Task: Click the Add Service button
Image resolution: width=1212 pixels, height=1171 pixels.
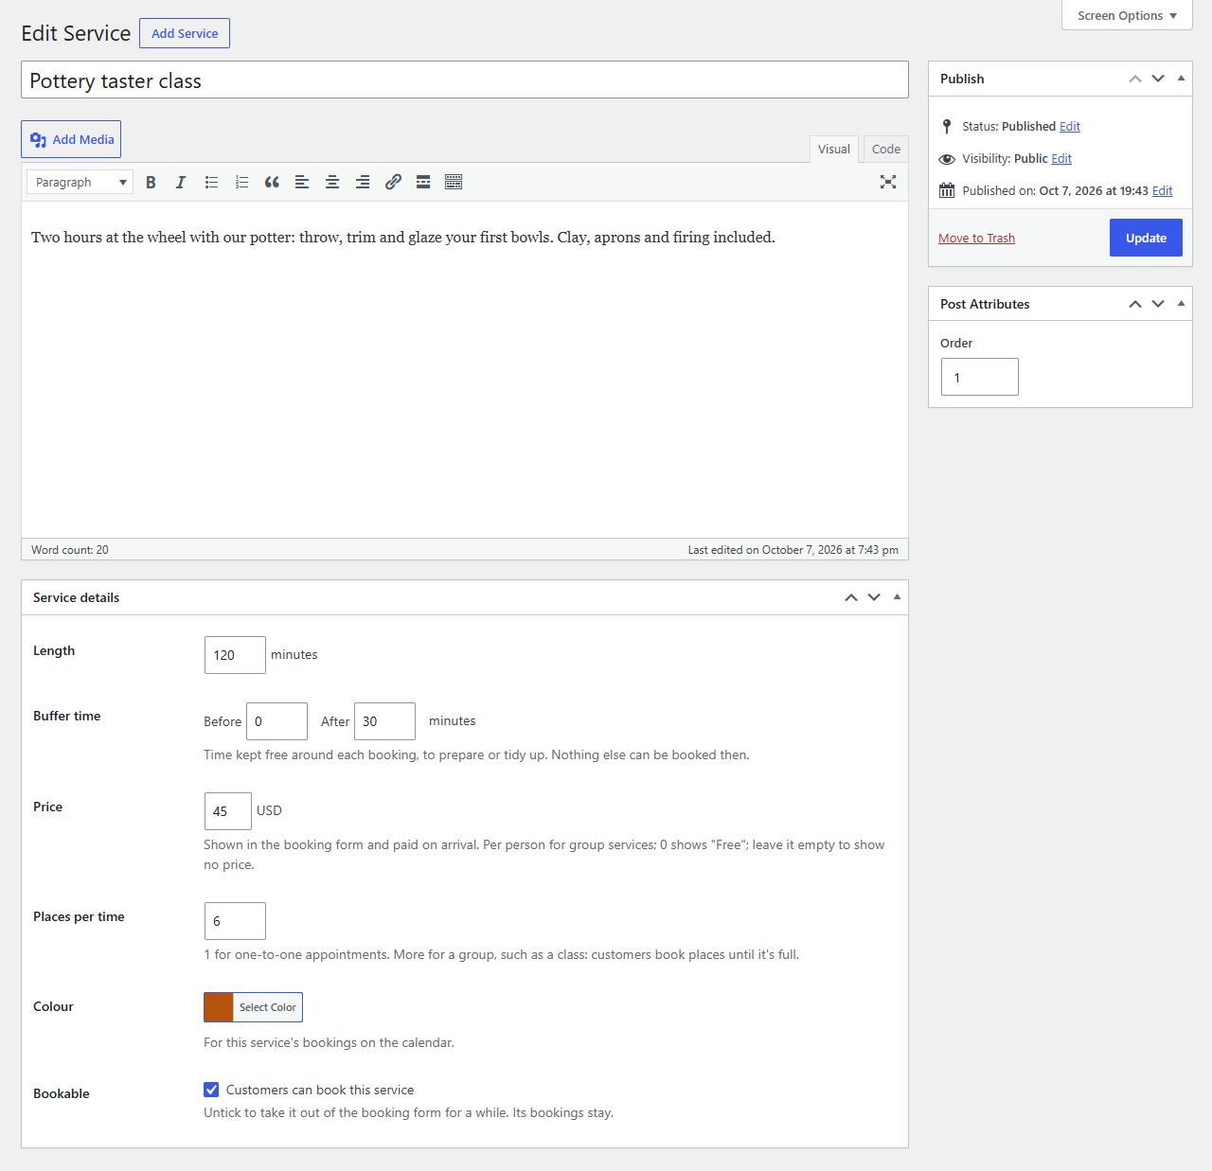Action: 185,33
